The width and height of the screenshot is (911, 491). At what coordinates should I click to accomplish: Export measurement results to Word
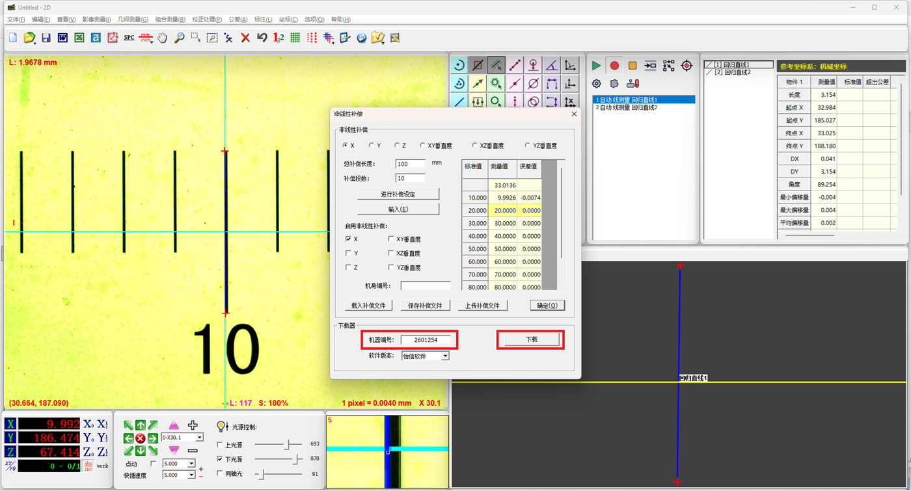click(x=62, y=38)
